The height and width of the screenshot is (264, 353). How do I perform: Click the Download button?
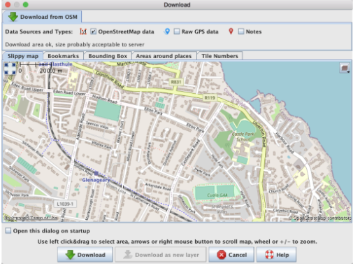[85, 255]
